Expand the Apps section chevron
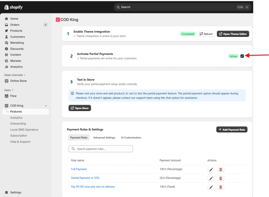269x197 pixels. coord(13,90)
